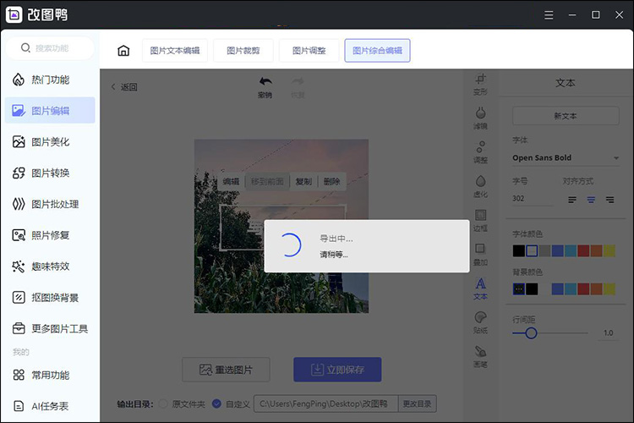Open the hamburger menu in title bar
Image resolution: width=634 pixels, height=423 pixels.
coord(549,15)
